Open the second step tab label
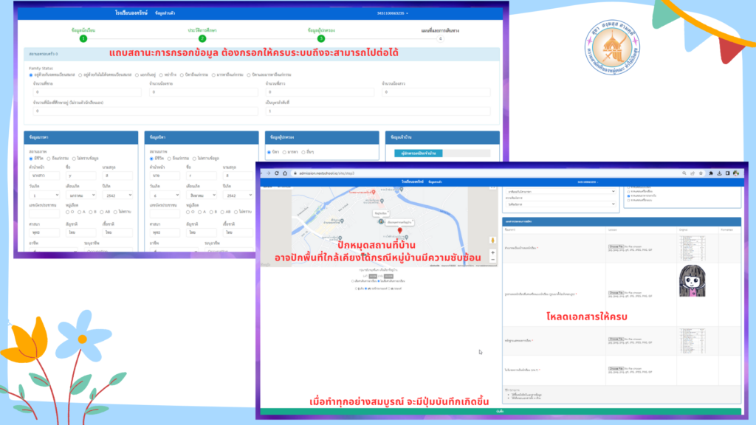756x425 pixels. (x=202, y=30)
